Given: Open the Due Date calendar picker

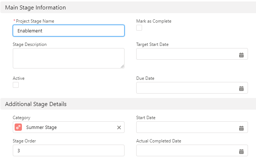Looking at the screenshot, I should [241, 89].
